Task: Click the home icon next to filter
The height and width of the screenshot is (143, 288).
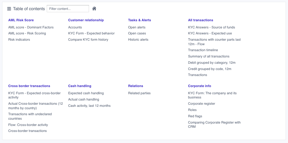Action: 94,9
